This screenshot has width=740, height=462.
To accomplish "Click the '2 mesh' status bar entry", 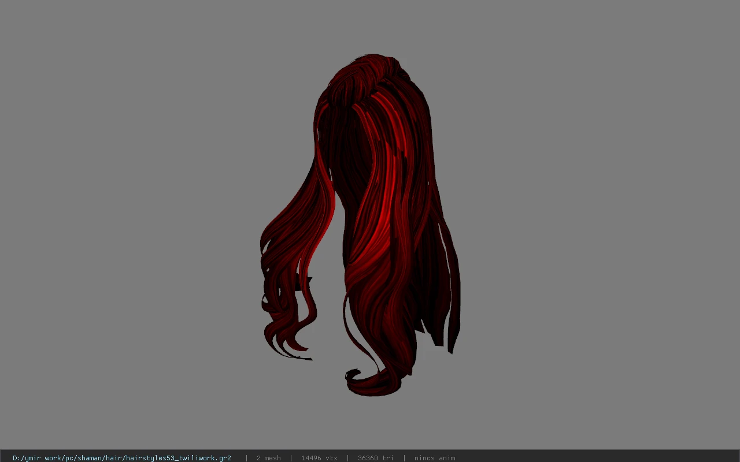I will (269, 458).
